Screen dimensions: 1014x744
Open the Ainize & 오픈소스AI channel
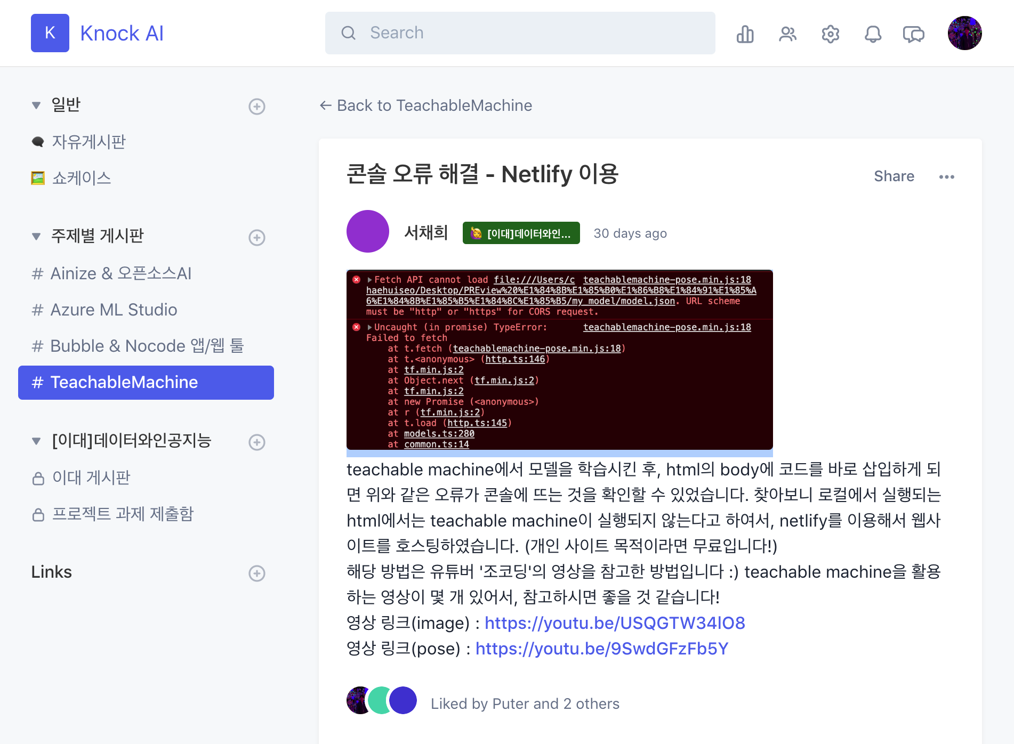[111, 273]
